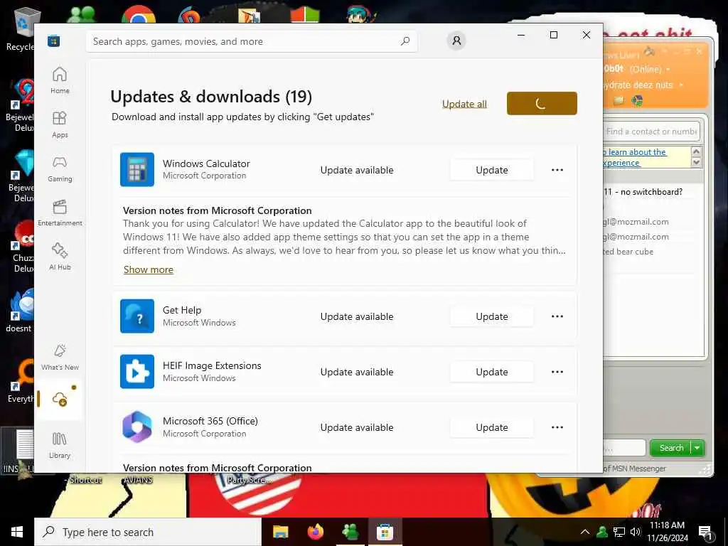
Task: Open Library in Store sidebar
Action: tap(60, 445)
